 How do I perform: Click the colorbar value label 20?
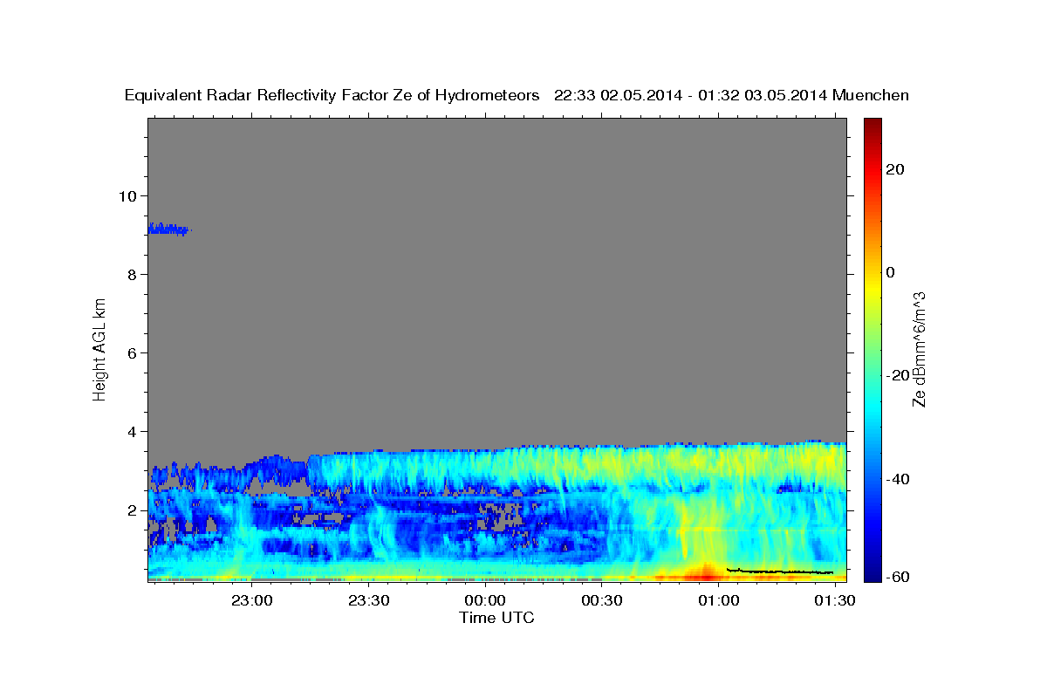896,169
